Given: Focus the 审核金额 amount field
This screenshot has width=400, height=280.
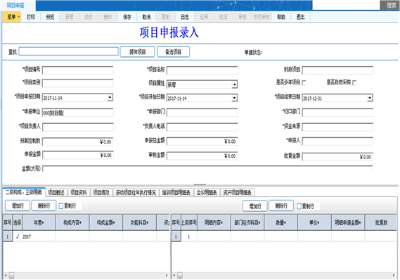Looking at the screenshot, I should click(x=202, y=156).
